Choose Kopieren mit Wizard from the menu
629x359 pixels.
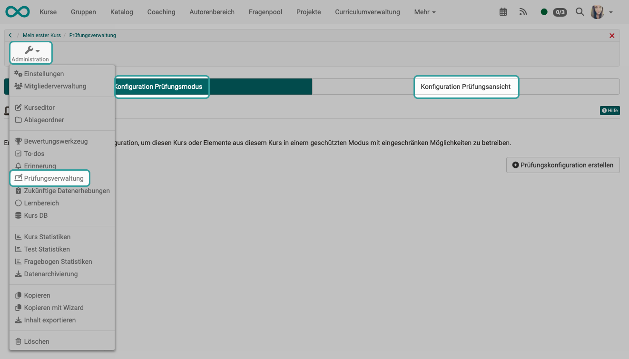[54, 308]
